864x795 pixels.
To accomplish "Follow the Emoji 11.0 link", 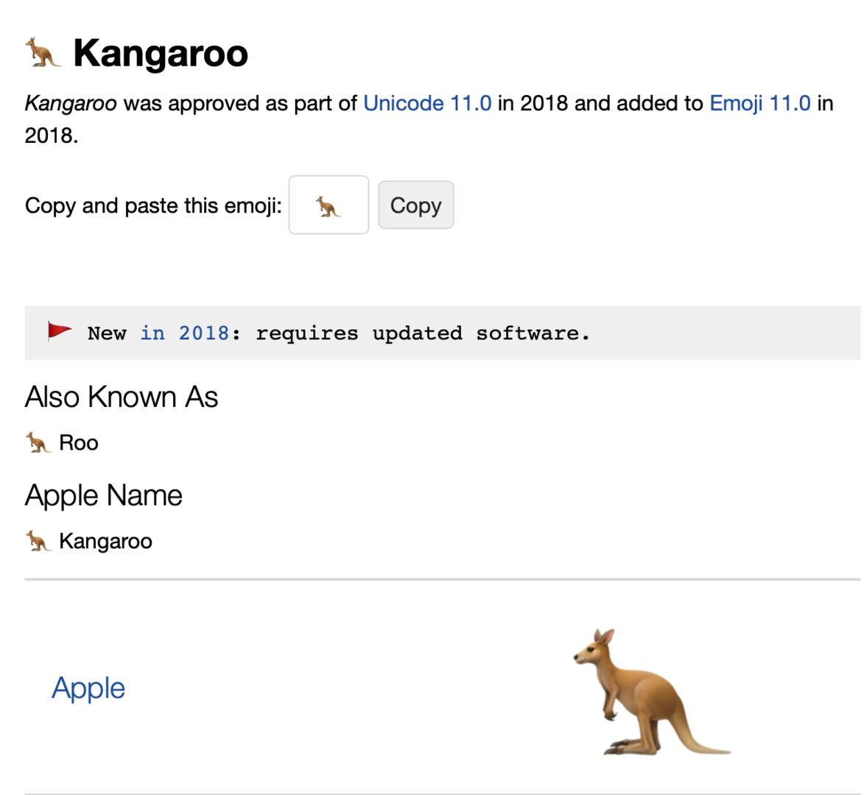I will tap(759, 103).
